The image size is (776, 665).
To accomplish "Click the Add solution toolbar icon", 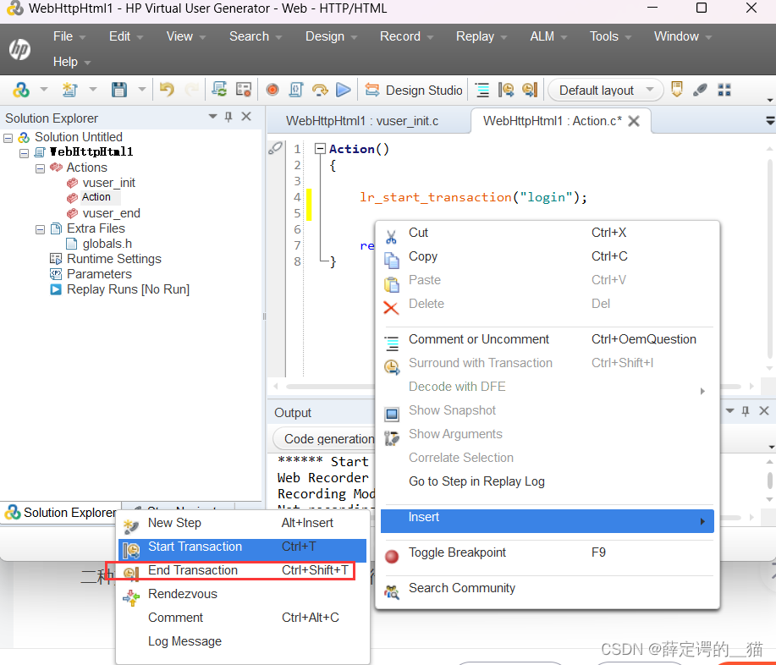I will tap(21, 90).
